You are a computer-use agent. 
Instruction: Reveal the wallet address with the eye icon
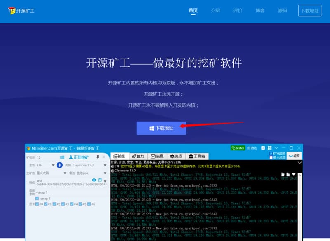point(94,180)
